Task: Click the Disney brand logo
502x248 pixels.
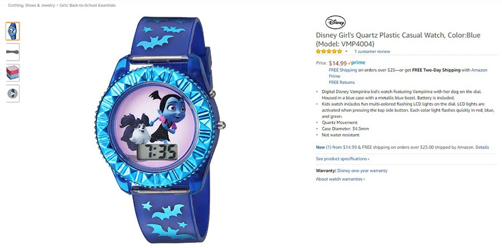Action: click(x=335, y=23)
